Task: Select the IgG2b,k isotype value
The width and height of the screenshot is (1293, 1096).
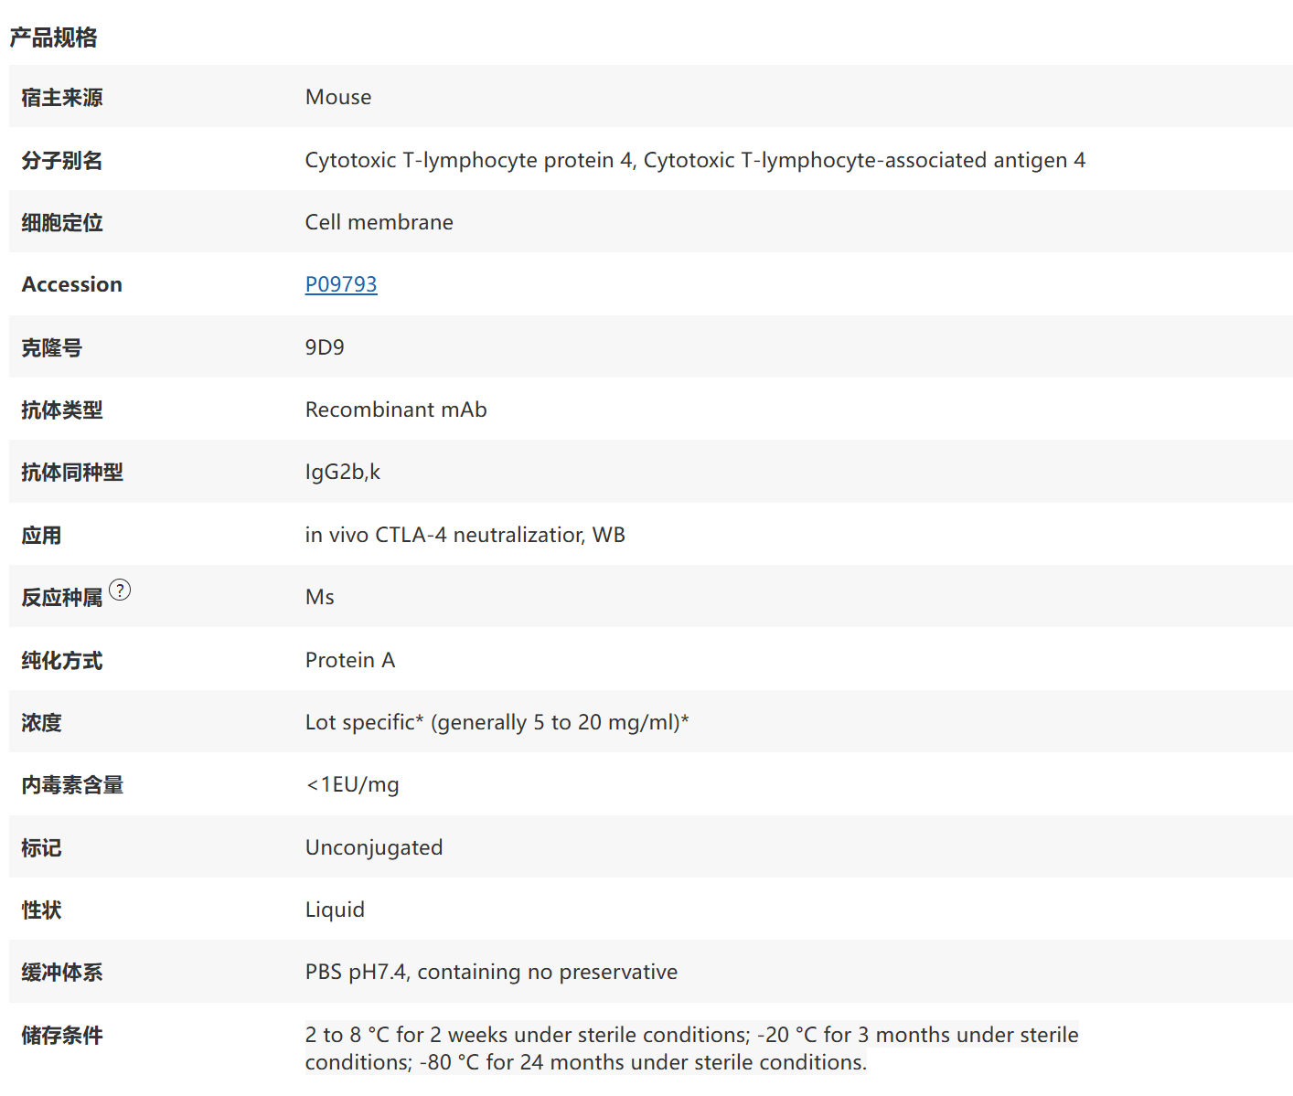Action: pyautogui.click(x=343, y=472)
